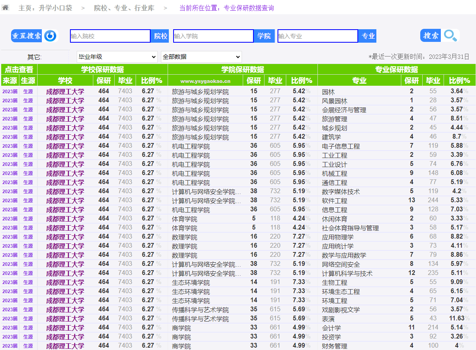Click 生源 link in first table row
The height and width of the screenshot is (350, 476).
28,91
